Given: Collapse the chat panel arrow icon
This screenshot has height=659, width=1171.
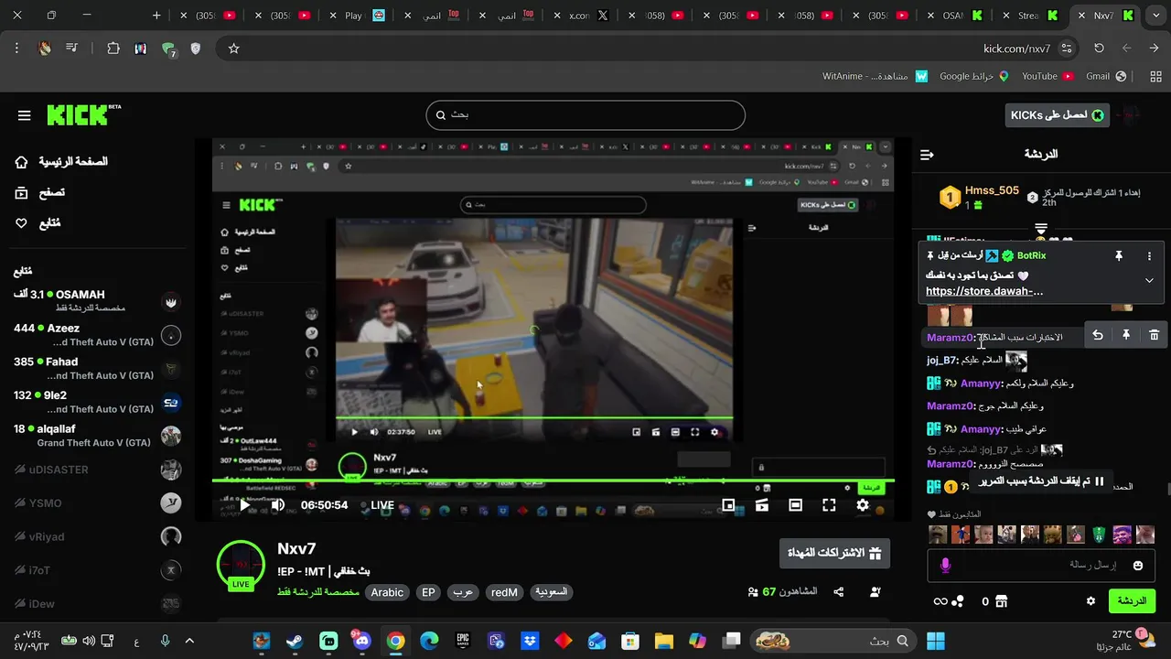Looking at the screenshot, I should [927, 155].
